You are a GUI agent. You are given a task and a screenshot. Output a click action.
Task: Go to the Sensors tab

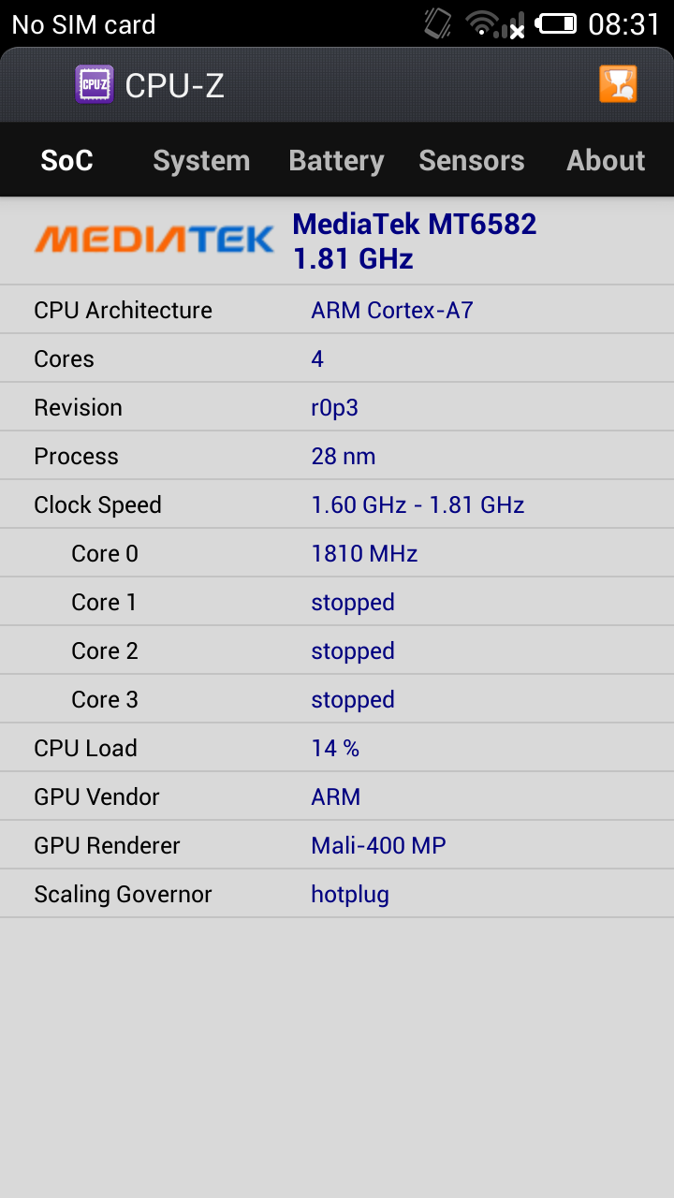(472, 160)
